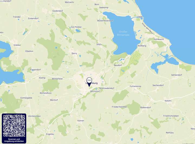Select the Giekau village label

click(17, 45)
